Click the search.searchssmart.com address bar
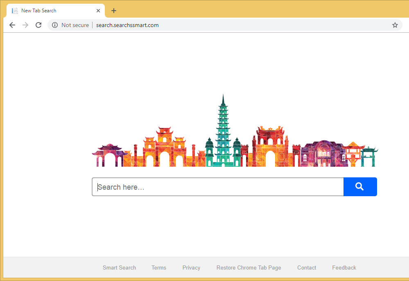This screenshot has height=281, width=409. (x=225, y=25)
